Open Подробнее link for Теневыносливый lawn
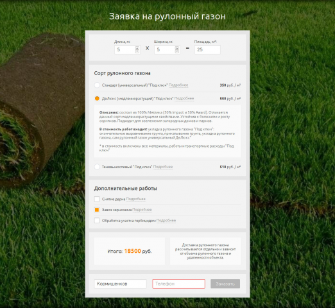This screenshot has width=335, height=308. coord(163,167)
